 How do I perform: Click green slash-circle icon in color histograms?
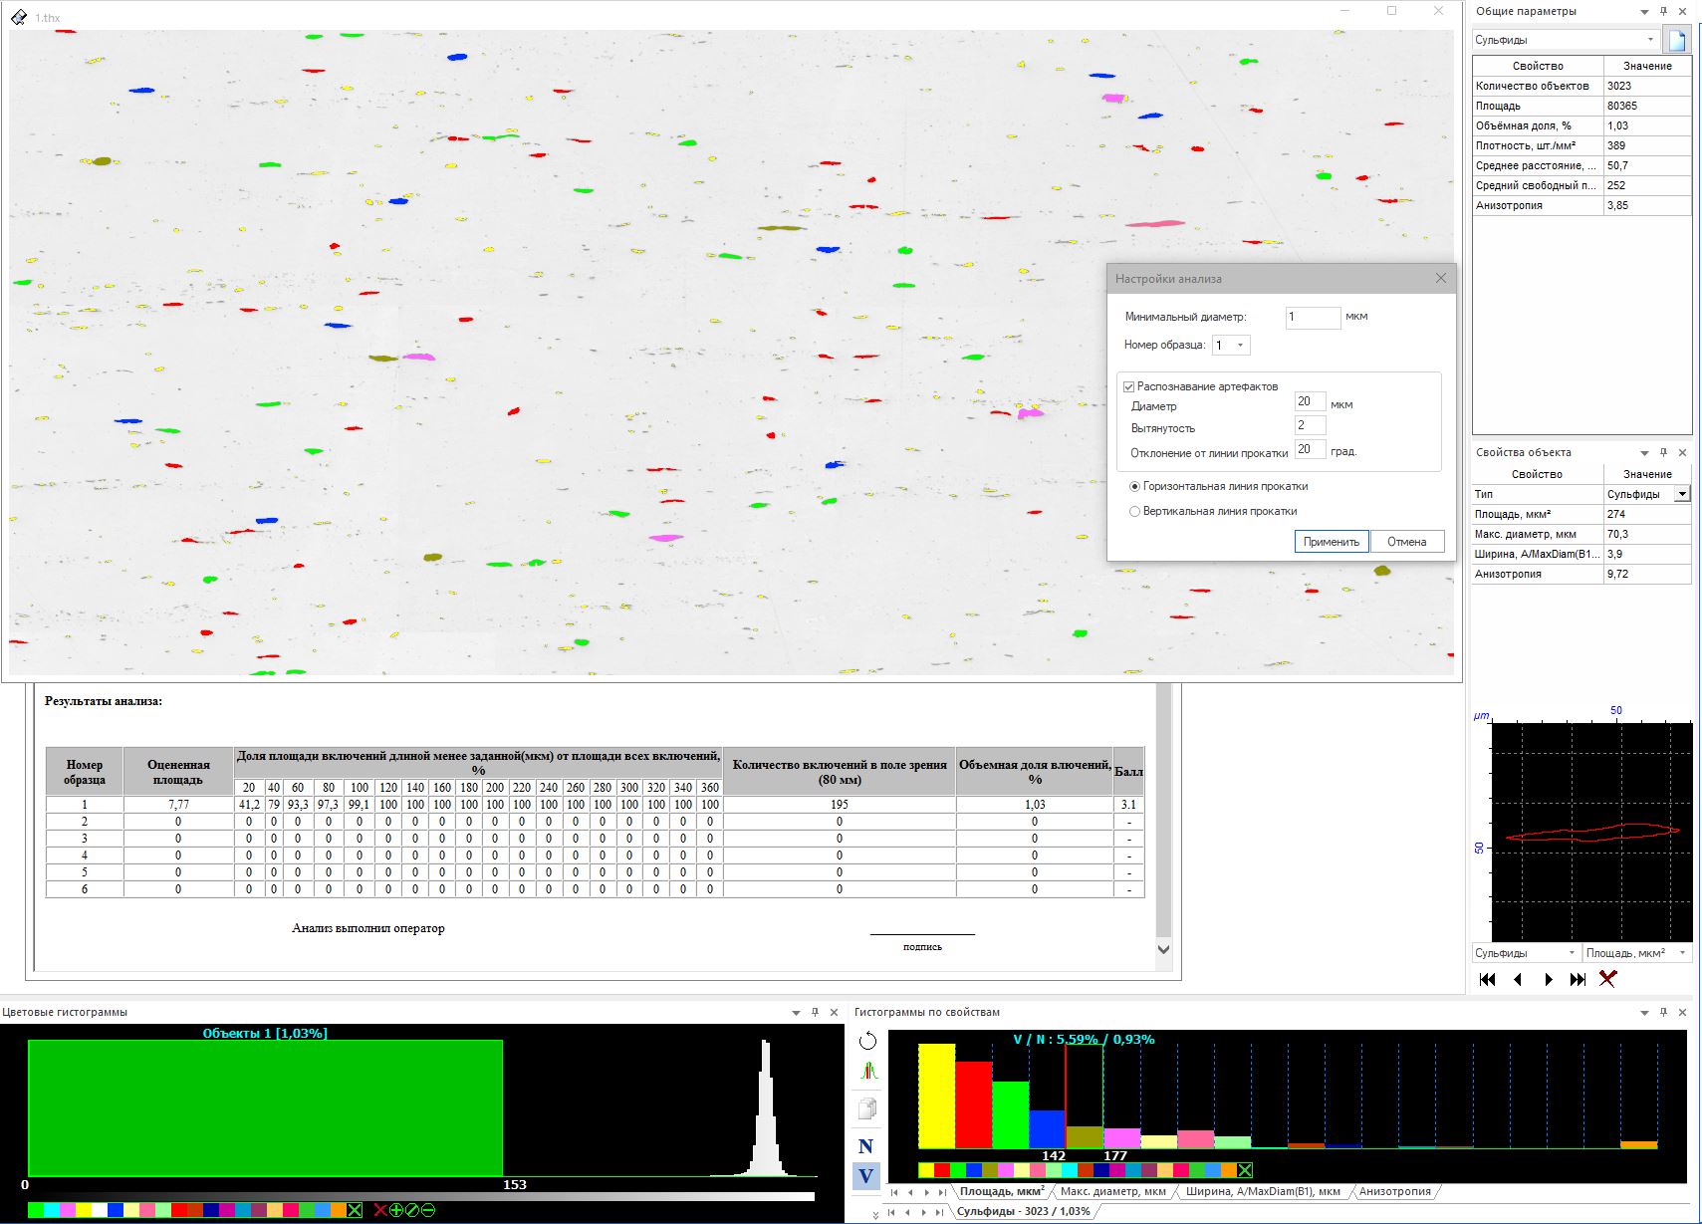(x=412, y=1210)
